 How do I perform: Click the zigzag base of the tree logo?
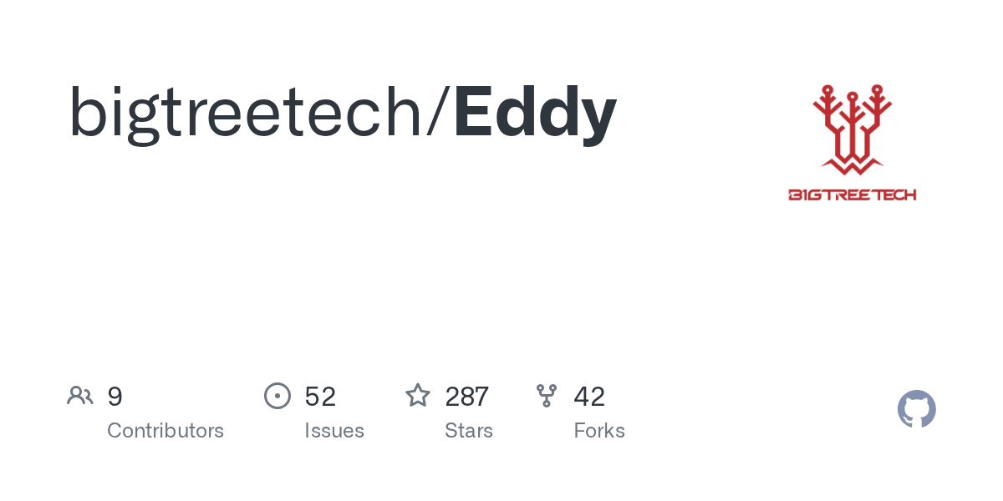(852, 167)
